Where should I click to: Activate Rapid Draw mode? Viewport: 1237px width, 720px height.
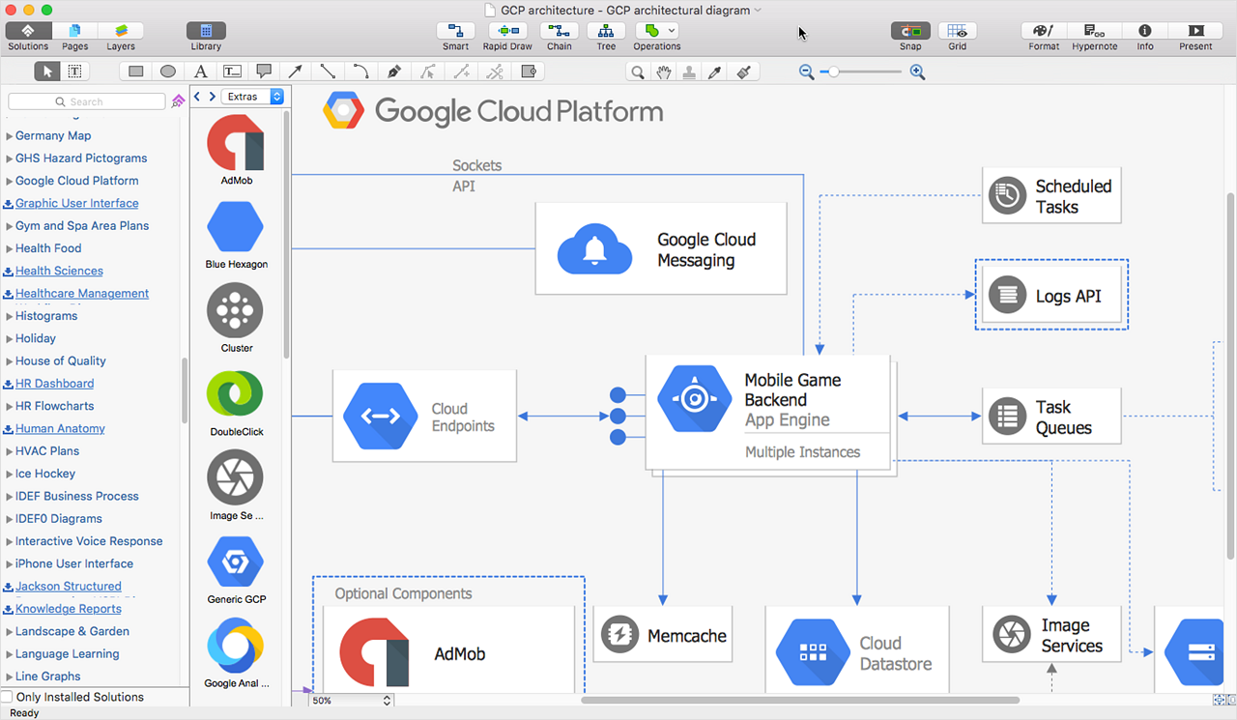coord(508,31)
